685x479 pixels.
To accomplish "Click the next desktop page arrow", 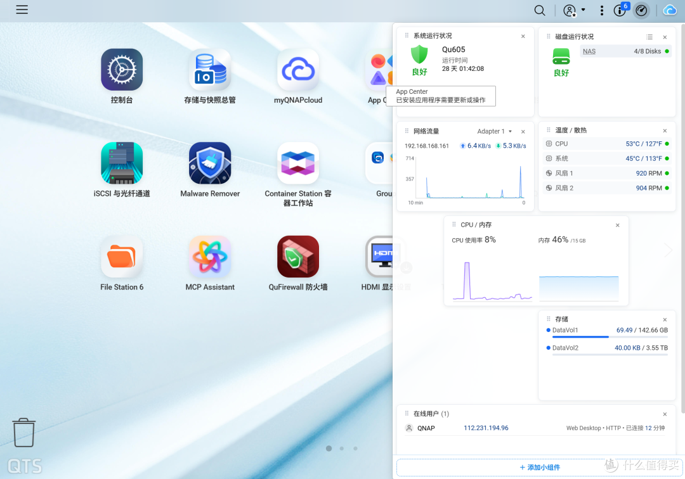I will point(668,250).
